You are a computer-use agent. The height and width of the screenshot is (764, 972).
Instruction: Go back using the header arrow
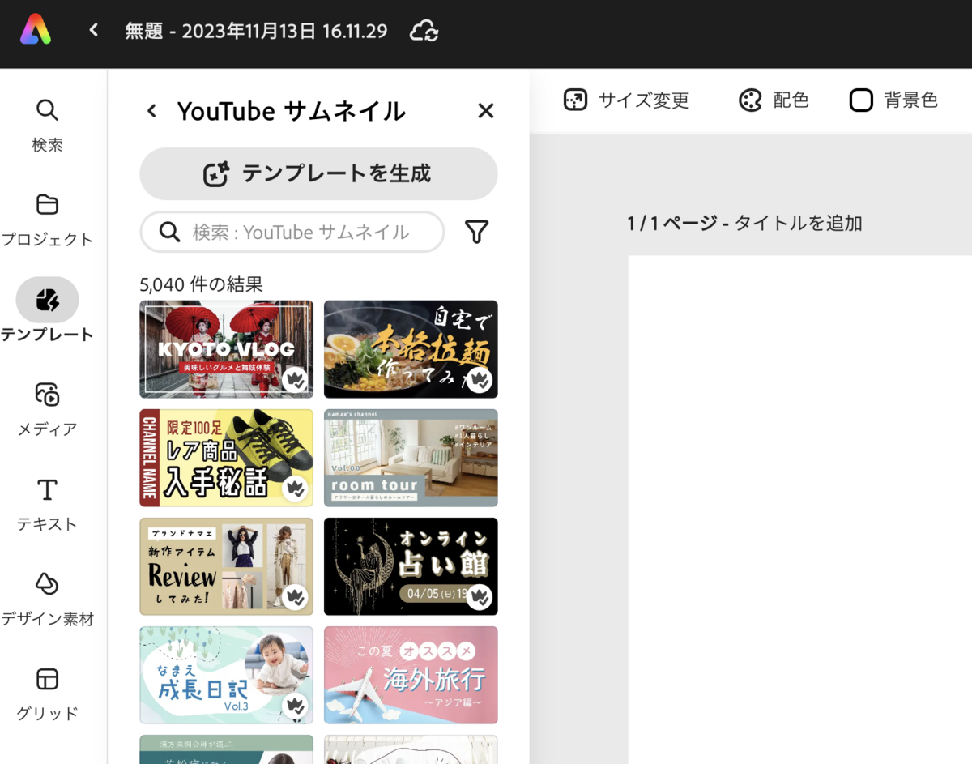point(94,31)
